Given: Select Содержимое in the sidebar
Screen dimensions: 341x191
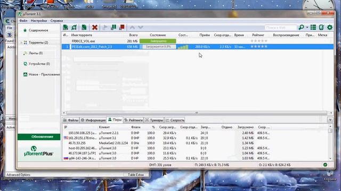Looking at the screenshot, I should tap(38, 30).
